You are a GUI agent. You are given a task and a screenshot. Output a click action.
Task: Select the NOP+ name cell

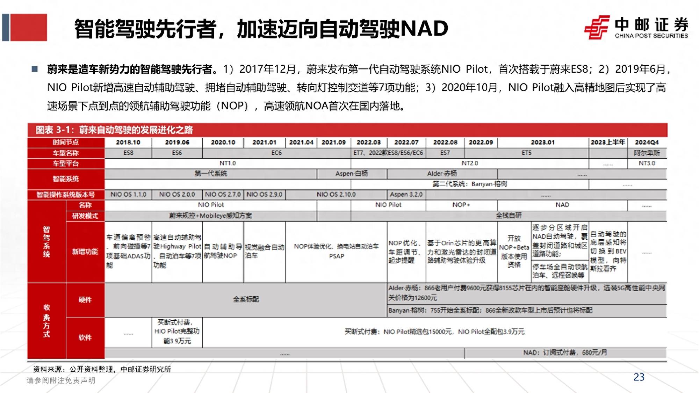(x=461, y=205)
